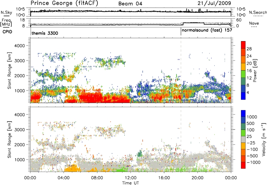267x185 pixels.
Task: Select the 'Velocity [m s-1]' colorbar title
Action: coord(264,140)
